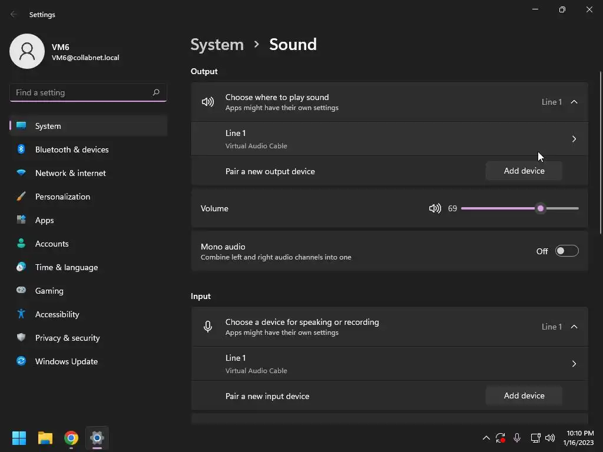The height and width of the screenshot is (452, 603).
Task: Go back with the back arrow
Action: tap(14, 15)
